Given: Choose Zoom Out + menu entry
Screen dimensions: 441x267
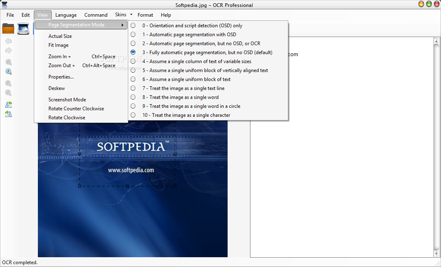Looking at the screenshot, I should tap(81, 66).
